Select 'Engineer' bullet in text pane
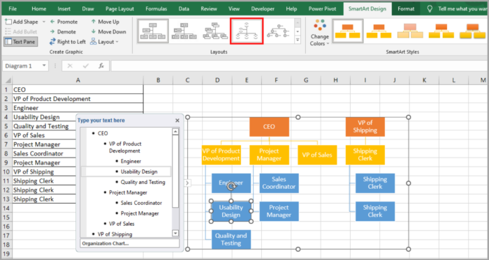Screen dimensions: 489x260 131,161
